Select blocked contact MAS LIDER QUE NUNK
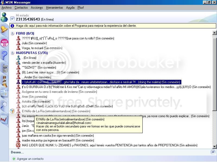Image resolution: width=217 pixels, height=162 pixels. coord(110,145)
